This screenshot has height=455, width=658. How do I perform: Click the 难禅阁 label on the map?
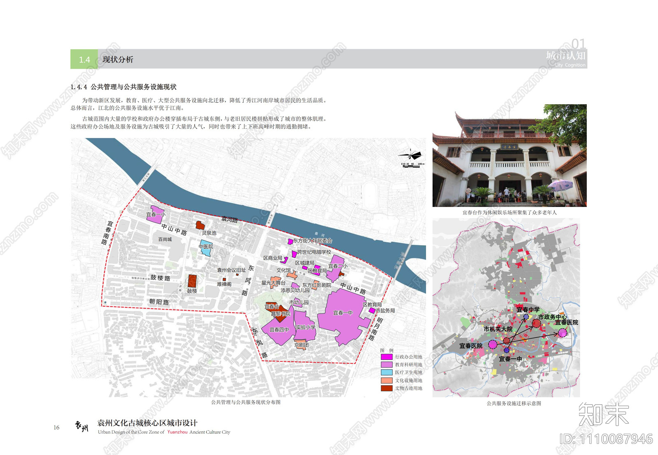tap(224, 284)
